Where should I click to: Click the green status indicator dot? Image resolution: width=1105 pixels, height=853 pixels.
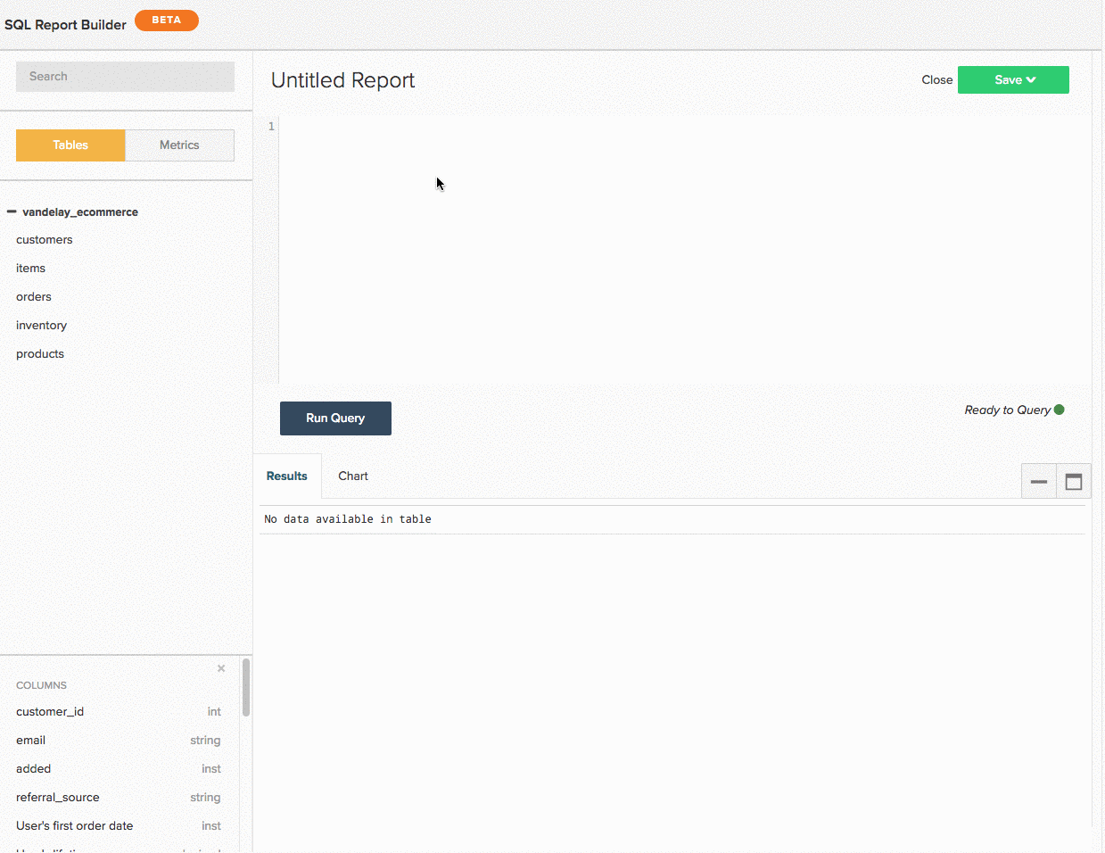(x=1060, y=410)
